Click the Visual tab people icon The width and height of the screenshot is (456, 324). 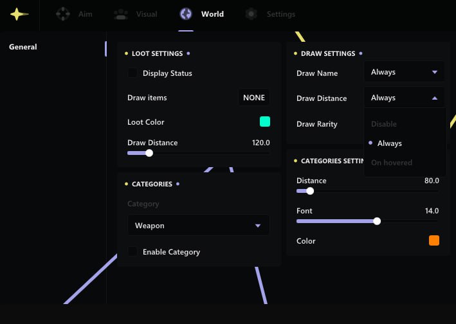[120, 14]
